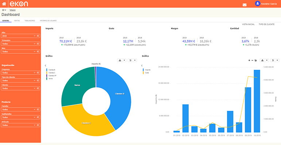Viewport: 281px width, 145px height.
Task: Click the multi-select icon in Cliente filter
Action: click(x=38, y=88)
